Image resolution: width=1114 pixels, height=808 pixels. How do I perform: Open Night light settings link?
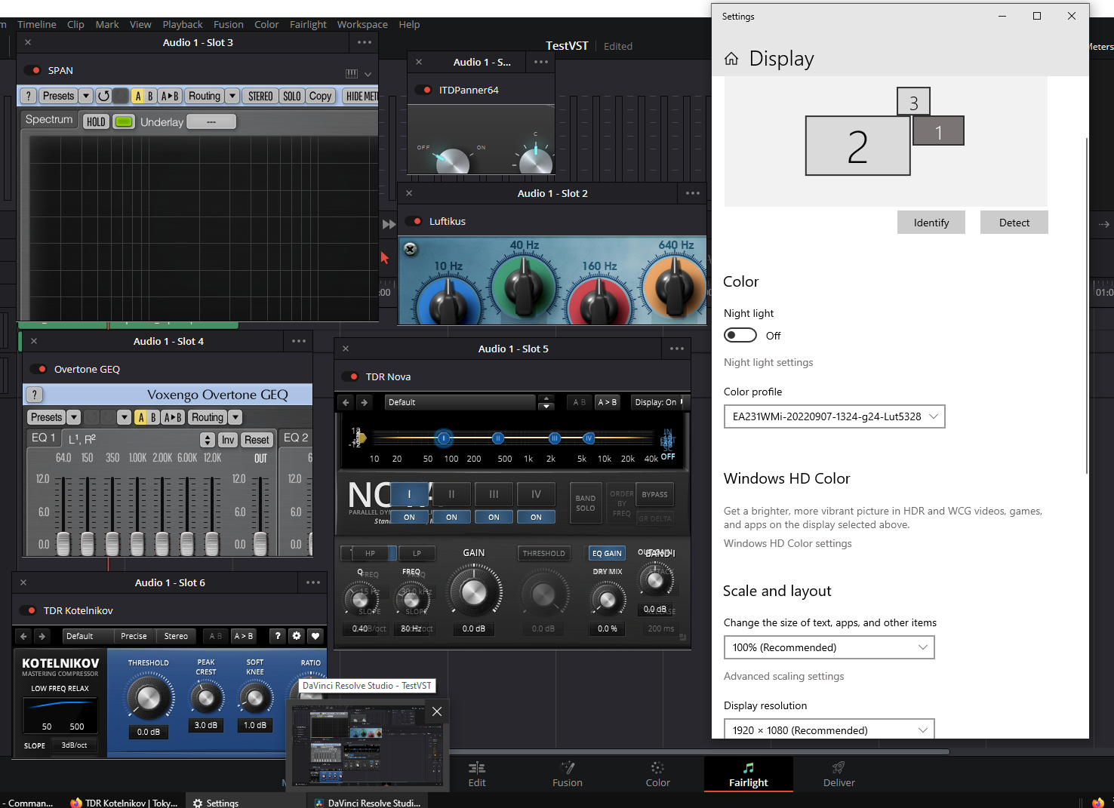tap(768, 362)
